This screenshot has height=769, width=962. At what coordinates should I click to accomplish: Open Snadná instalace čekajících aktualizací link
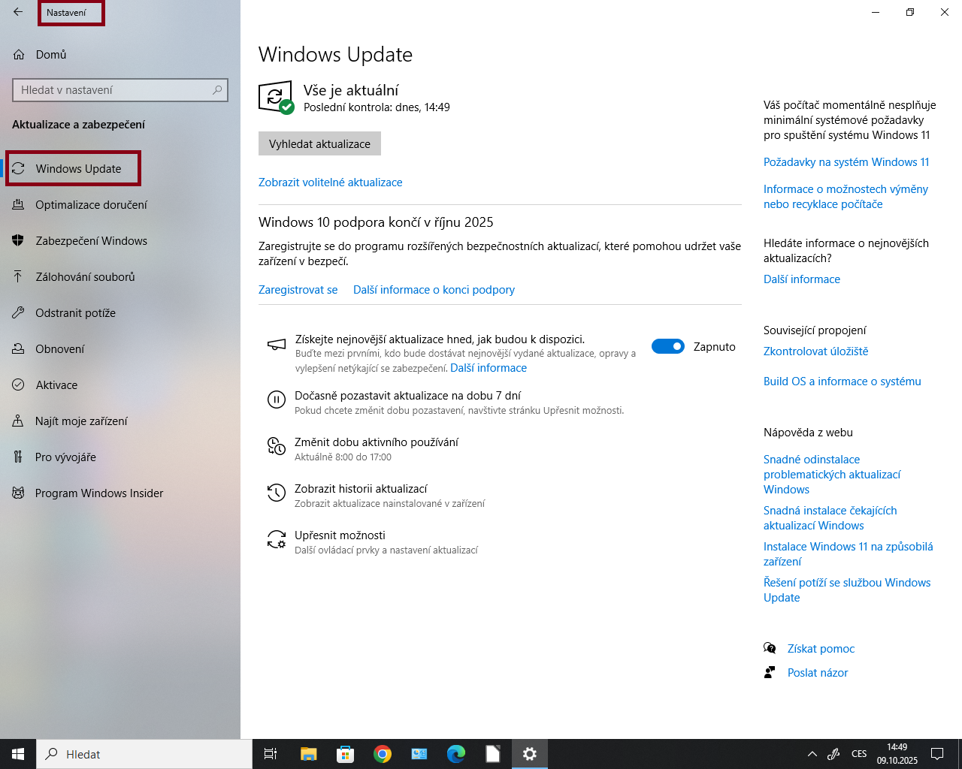point(830,518)
